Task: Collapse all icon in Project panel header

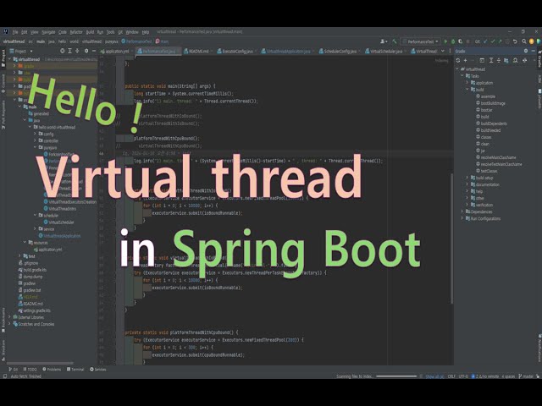Action: click(x=77, y=51)
